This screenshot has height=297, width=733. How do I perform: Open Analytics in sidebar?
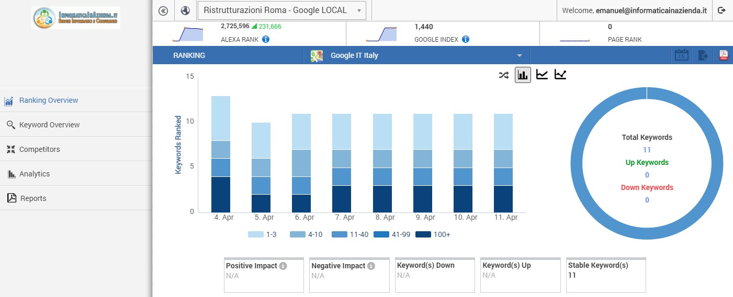76,174
